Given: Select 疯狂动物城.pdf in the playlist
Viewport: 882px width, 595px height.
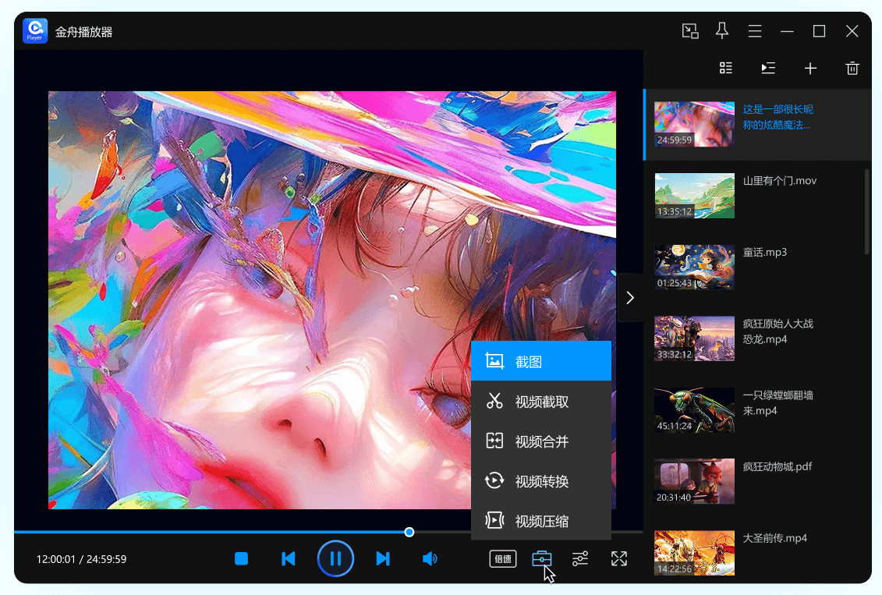Looking at the screenshot, I should pos(778,466).
